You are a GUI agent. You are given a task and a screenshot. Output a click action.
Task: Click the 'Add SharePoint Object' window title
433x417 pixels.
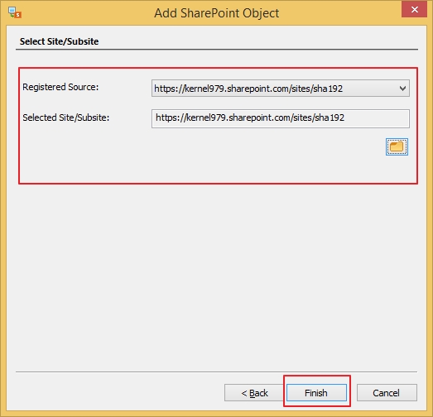(217, 13)
